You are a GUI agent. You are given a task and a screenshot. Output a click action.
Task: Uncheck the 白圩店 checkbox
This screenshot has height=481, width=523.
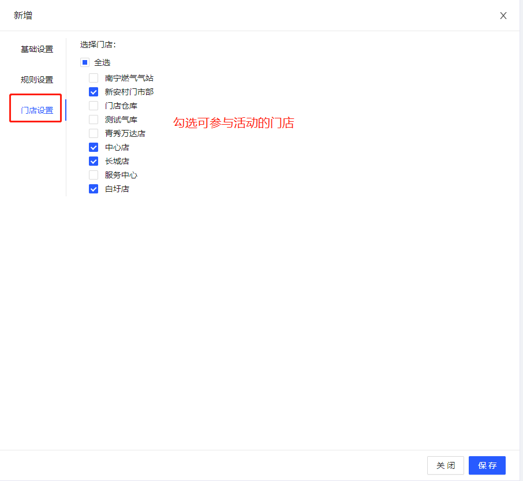coord(94,189)
